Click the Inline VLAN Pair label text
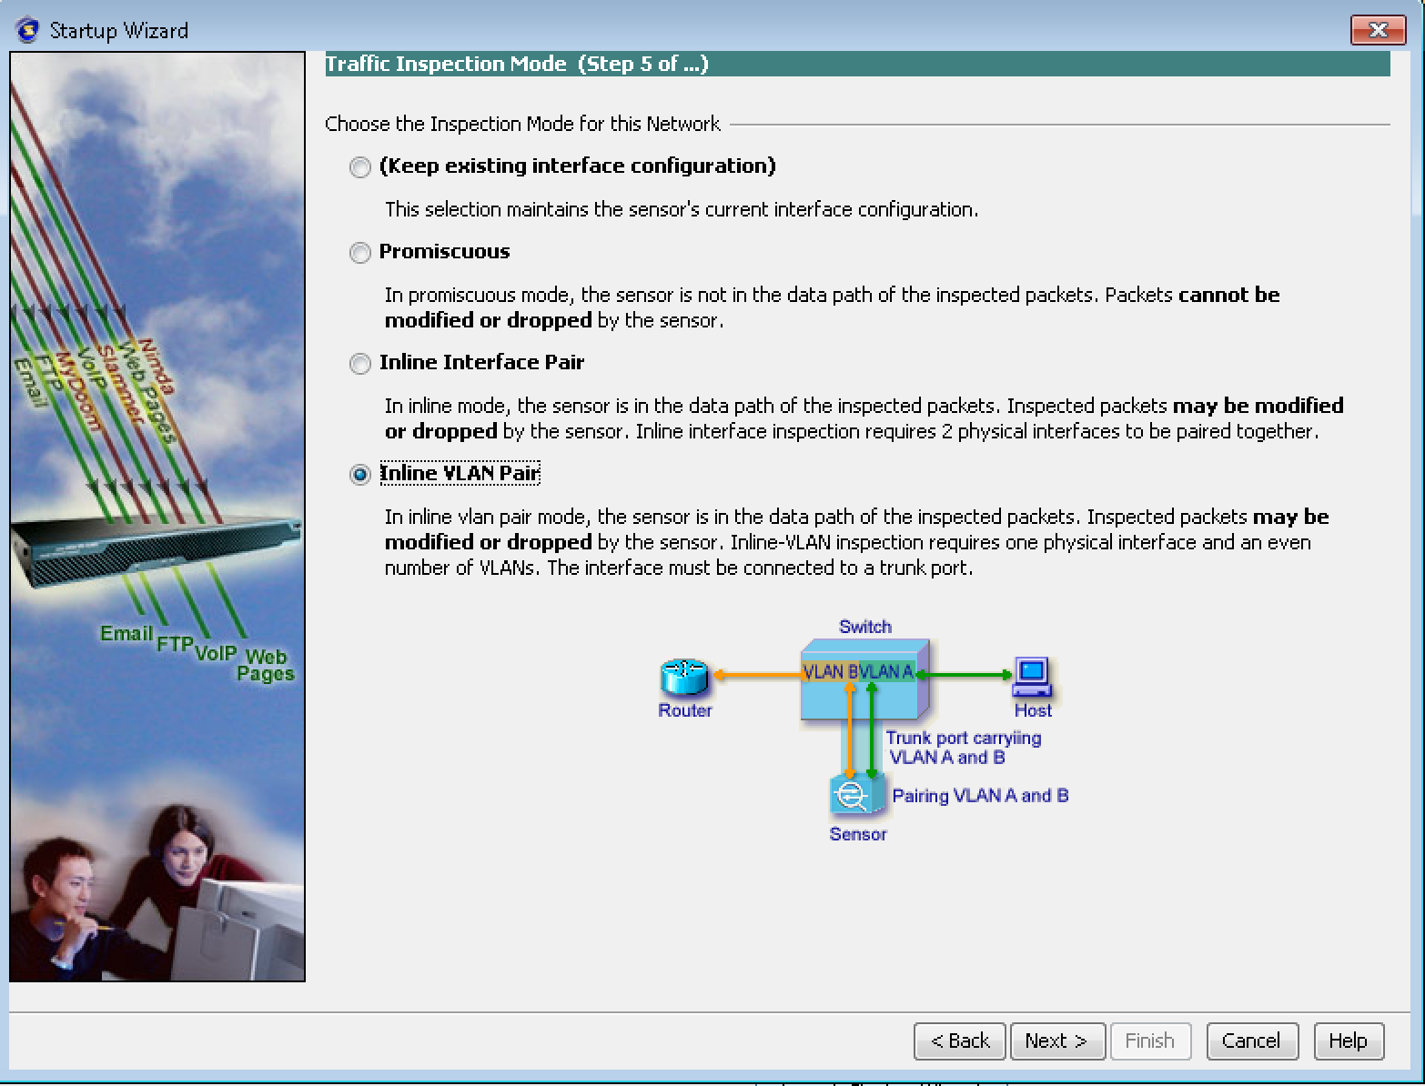 click(459, 473)
